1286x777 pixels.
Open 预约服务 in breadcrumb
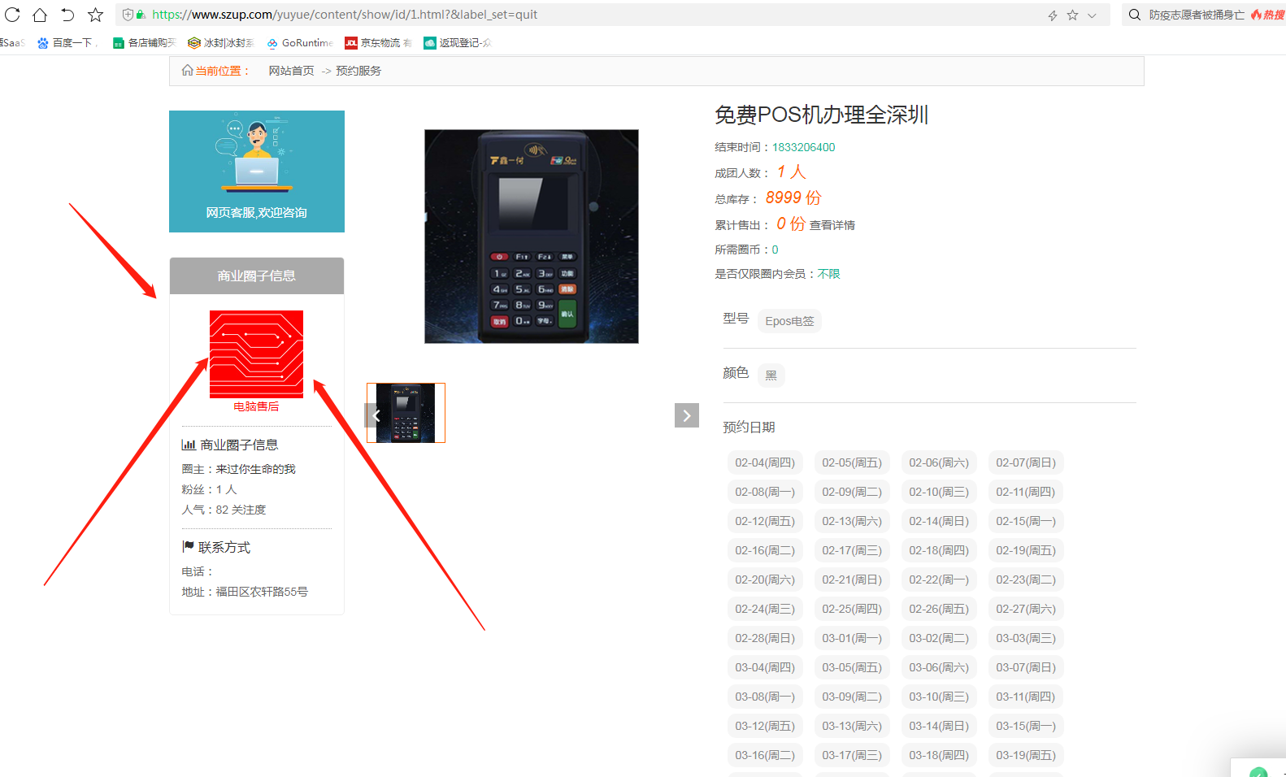point(358,71)
